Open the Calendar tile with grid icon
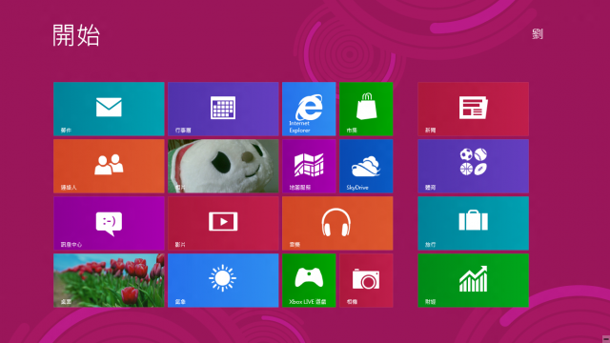Image resolution: width=610 pixels, height=343 pixels. [223, 109]
